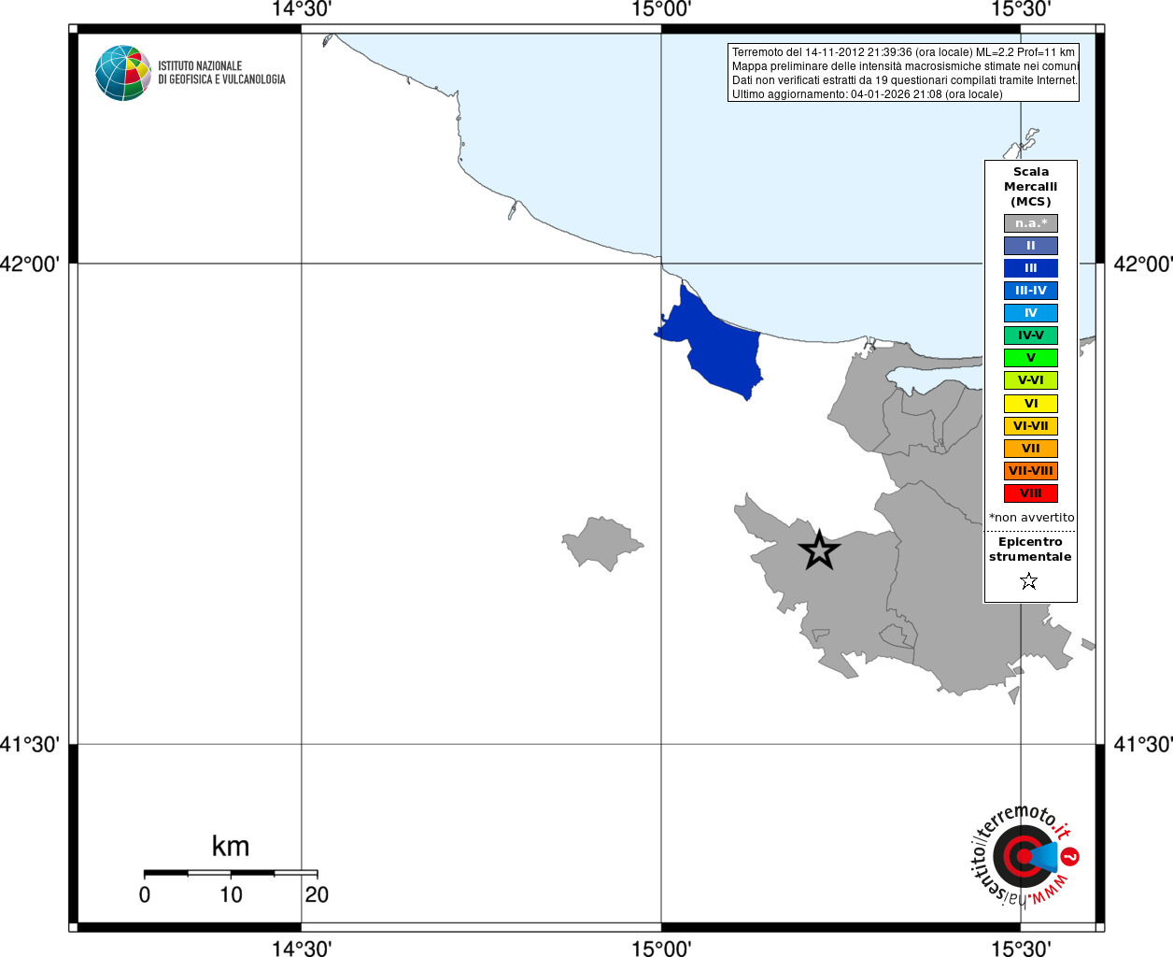The height and width of the screenshot is (957, 1173).
Task: Click the epicenter star on the map
Action: coord(819,550)
